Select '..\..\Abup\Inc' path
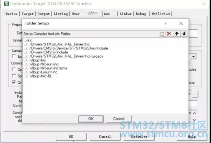Viewport: 211px width, 143px height. point(35,60)
